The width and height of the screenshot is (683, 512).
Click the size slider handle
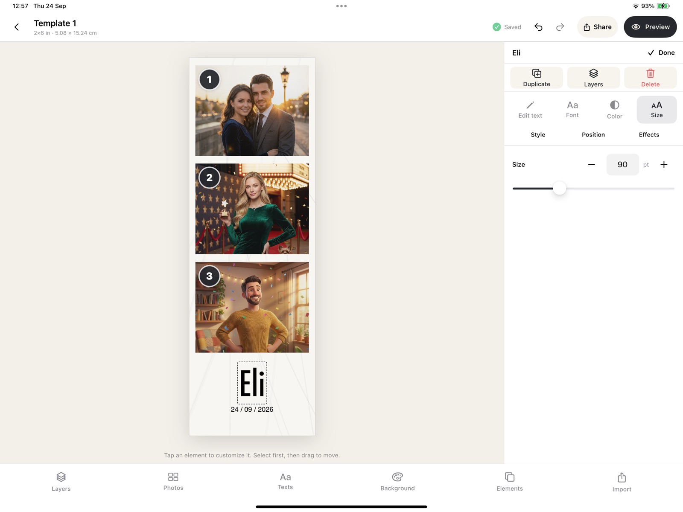(x=559, y=188)
